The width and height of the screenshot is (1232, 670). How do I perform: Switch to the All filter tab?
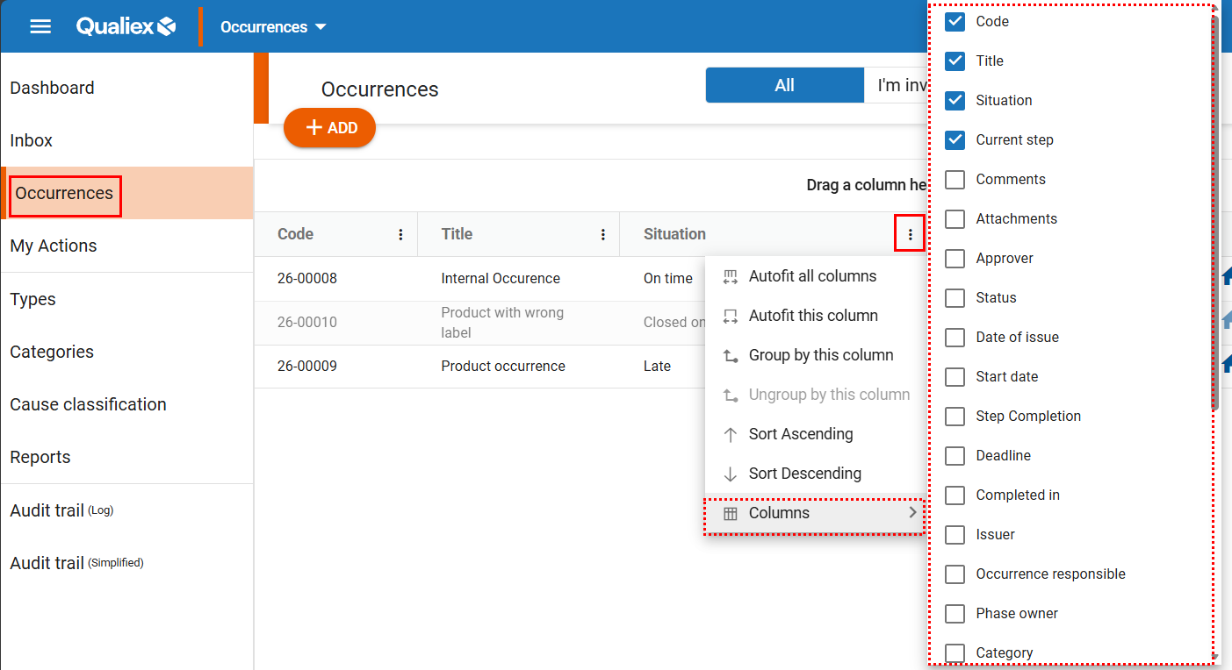784,85
